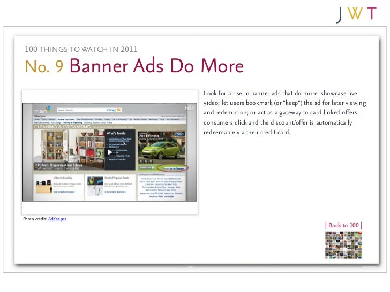Click the JWT logo

pos(356,14)
